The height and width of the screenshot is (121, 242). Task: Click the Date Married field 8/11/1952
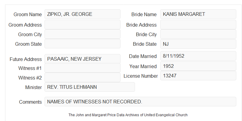198,56
